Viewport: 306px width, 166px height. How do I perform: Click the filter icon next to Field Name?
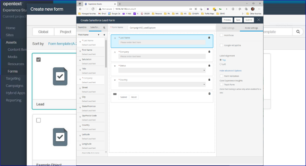(x=98, y=35)
